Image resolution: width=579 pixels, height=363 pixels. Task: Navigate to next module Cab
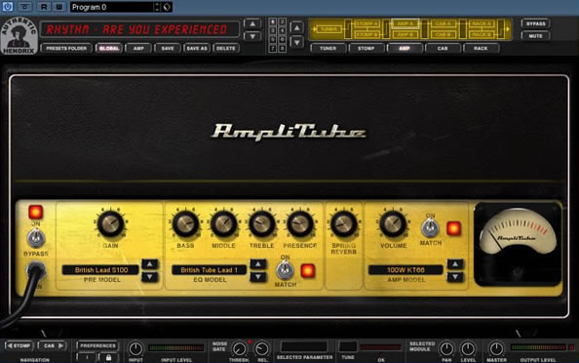click(53, 346)
